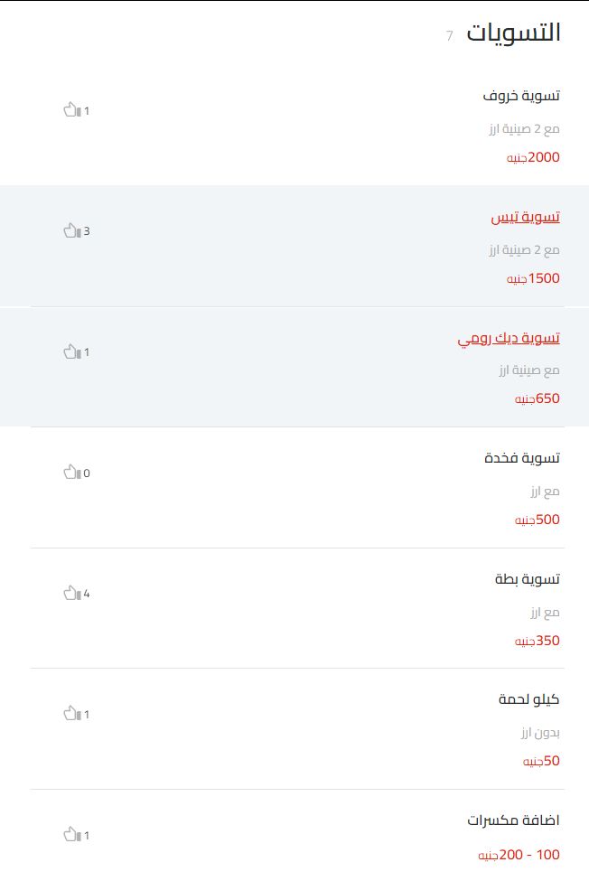
Task: Open the تسوية ديك رومي dish link
Action: 510,337
